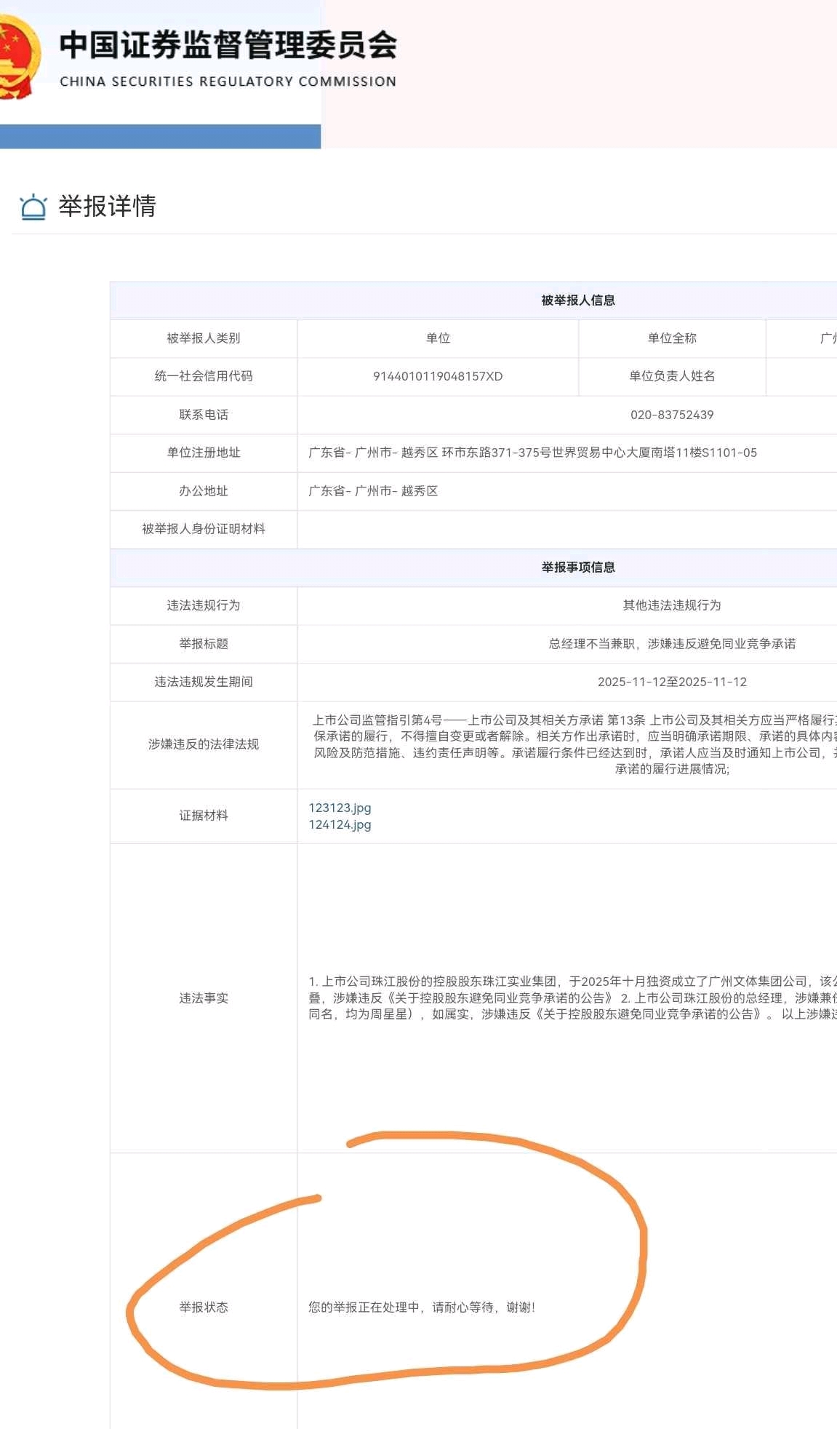Click the 联系电话 label
The height and width of the screenshot is (1429, 837).
coord(204,415)
